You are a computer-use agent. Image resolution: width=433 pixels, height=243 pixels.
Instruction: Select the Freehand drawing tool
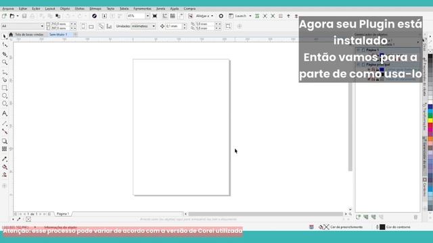tap(5, 72)
